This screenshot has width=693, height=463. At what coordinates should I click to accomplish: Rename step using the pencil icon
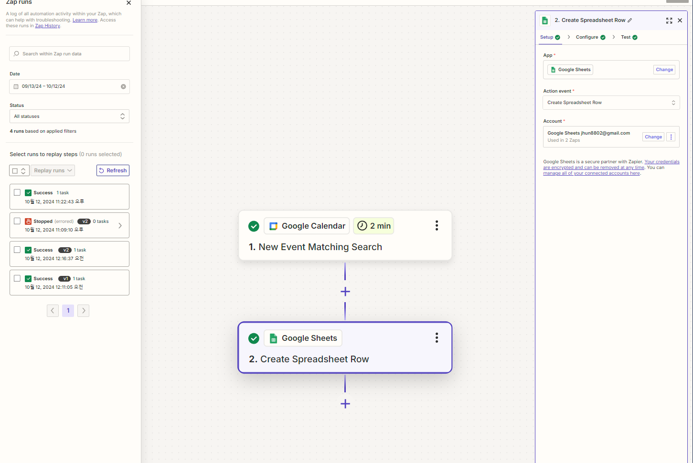pos(630,20)
